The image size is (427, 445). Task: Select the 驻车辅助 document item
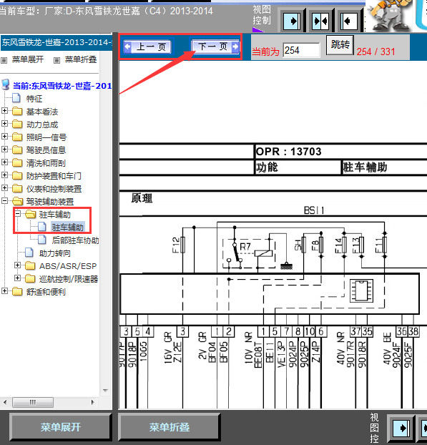coord(67,228)
